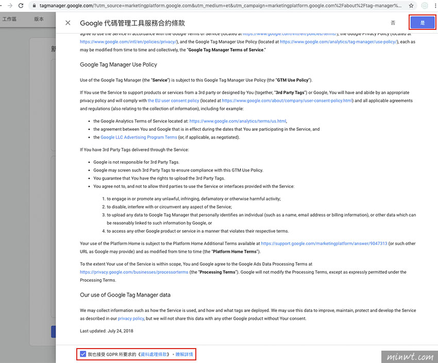Click the 'If You have 3rd Party Tags delivered' line
This screenshot has height=363, width=438.
(134, 150)
